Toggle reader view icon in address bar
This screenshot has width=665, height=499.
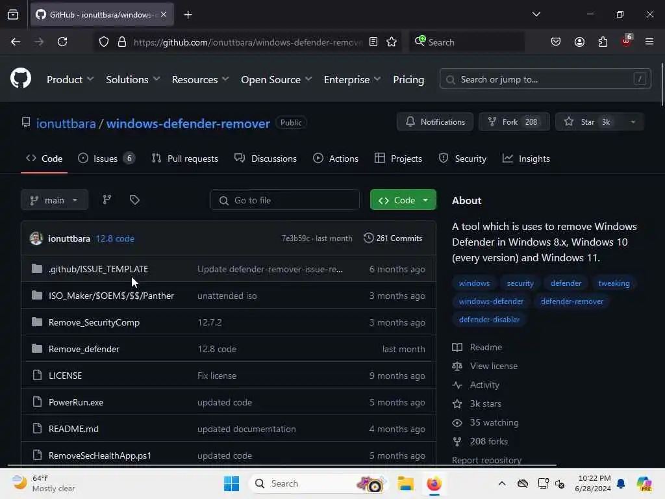tap(373, 42)
